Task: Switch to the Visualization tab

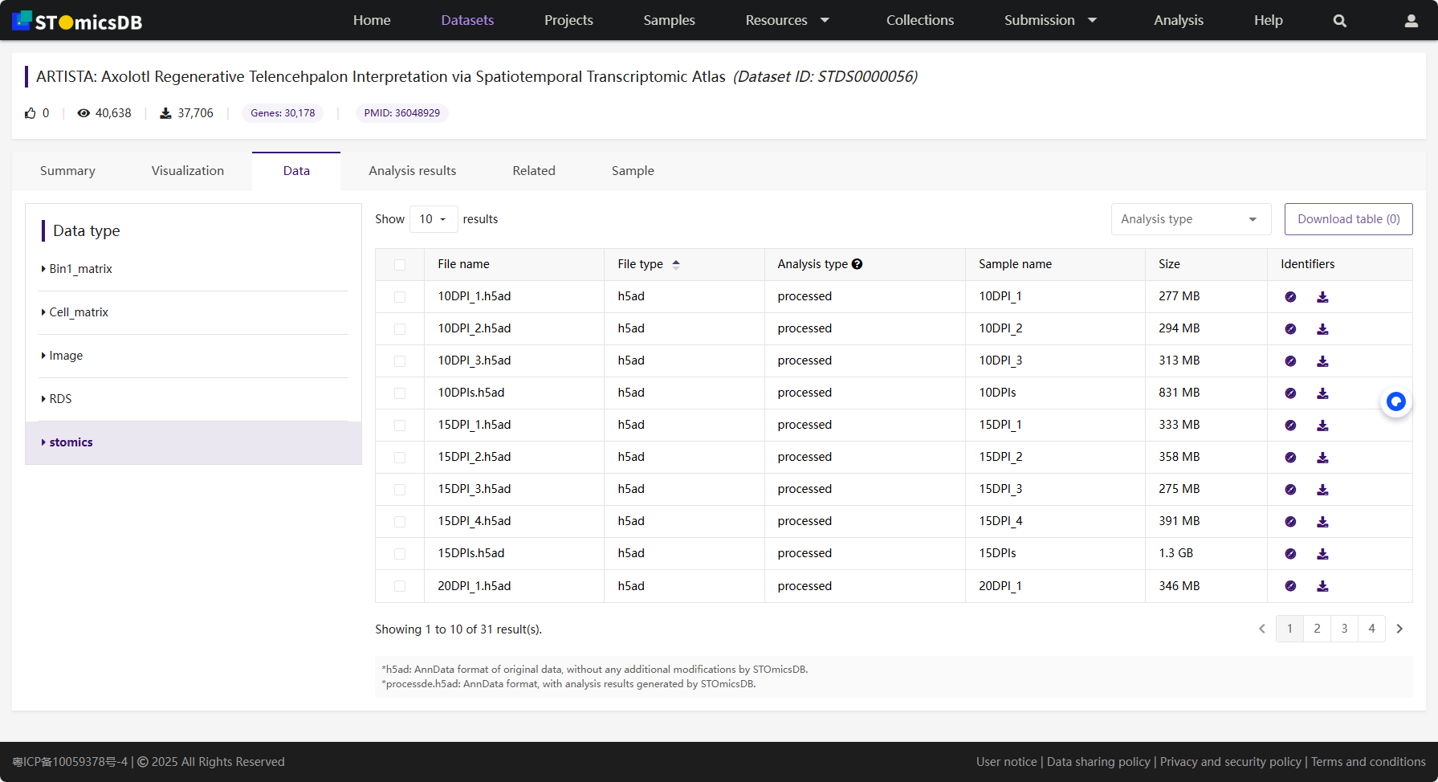Action: 188,171
